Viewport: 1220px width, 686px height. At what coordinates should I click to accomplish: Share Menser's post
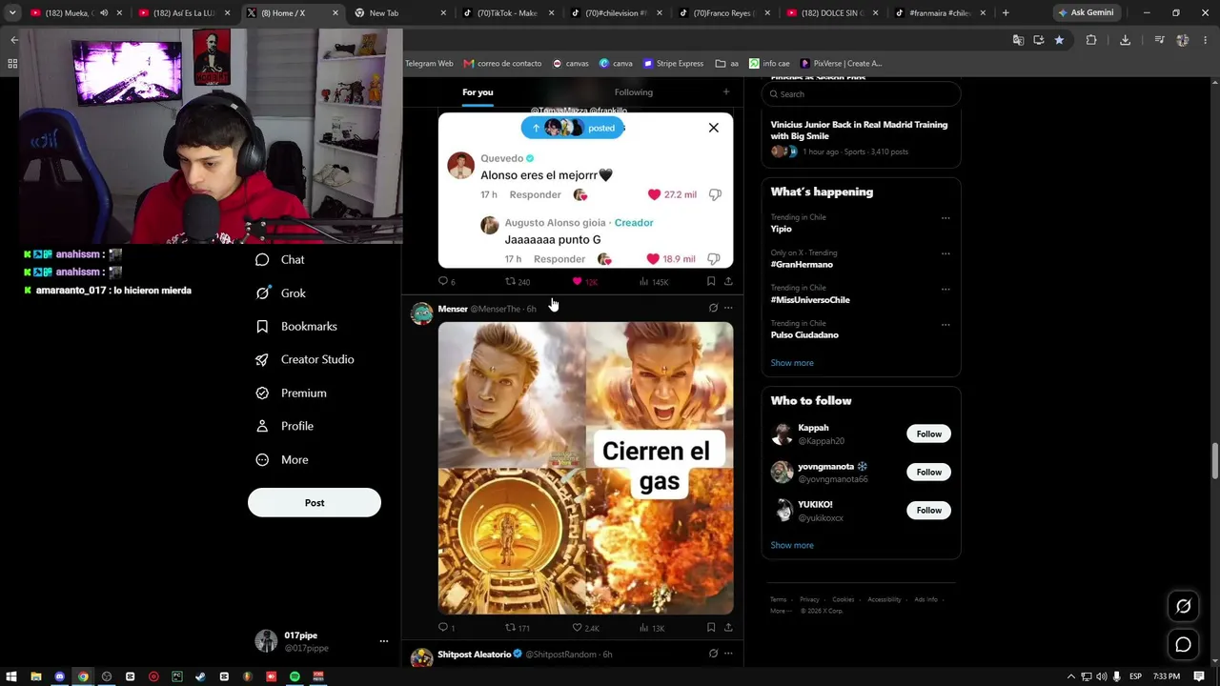[728, 628]
